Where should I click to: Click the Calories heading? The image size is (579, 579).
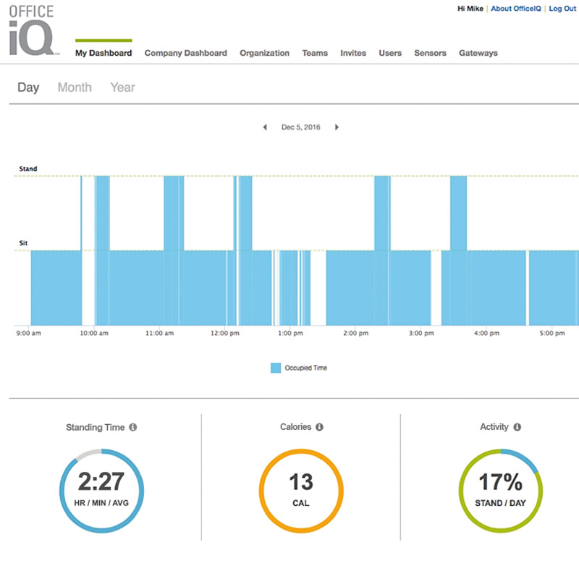tap(295, 427)
